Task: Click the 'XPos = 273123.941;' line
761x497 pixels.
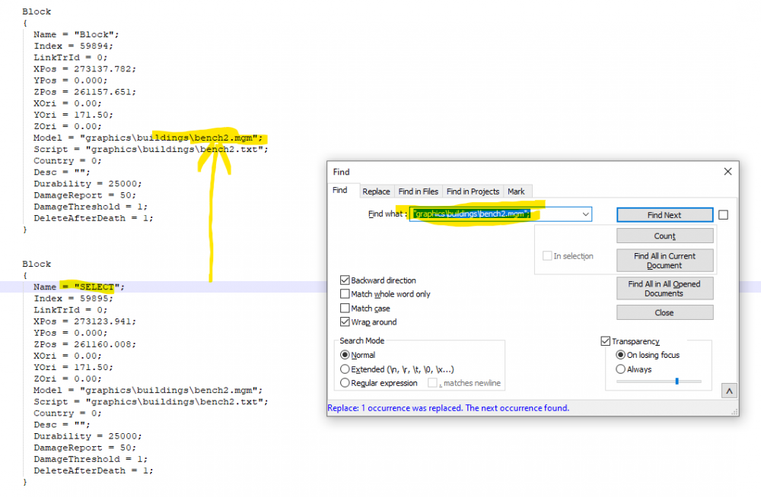Action: (x=85, y=321)
